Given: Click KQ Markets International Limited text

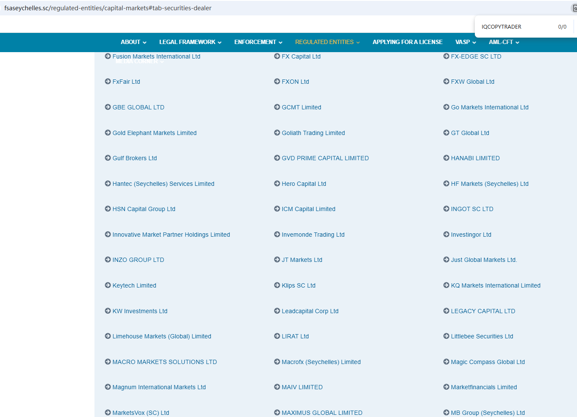Looking at the screenshot, I should coord(496,285).
